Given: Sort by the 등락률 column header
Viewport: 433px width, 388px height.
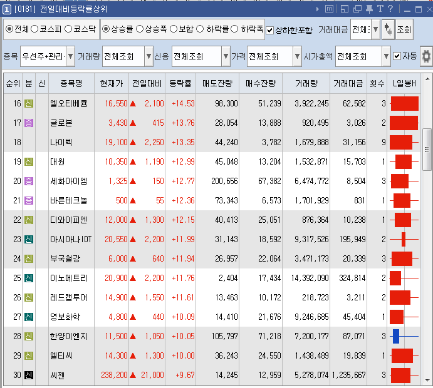Looking at the screenshot, I should (x=180, y=83).
